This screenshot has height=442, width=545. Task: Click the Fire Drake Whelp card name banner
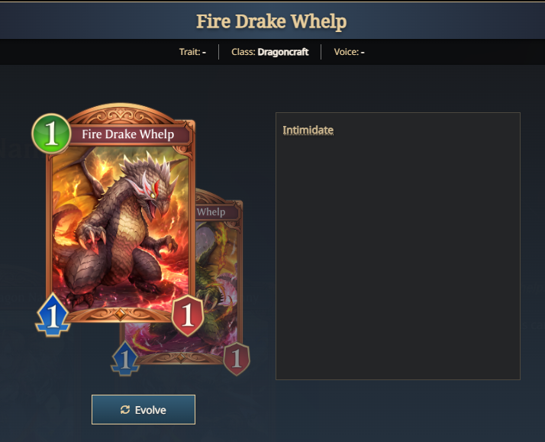pos(128,134)
